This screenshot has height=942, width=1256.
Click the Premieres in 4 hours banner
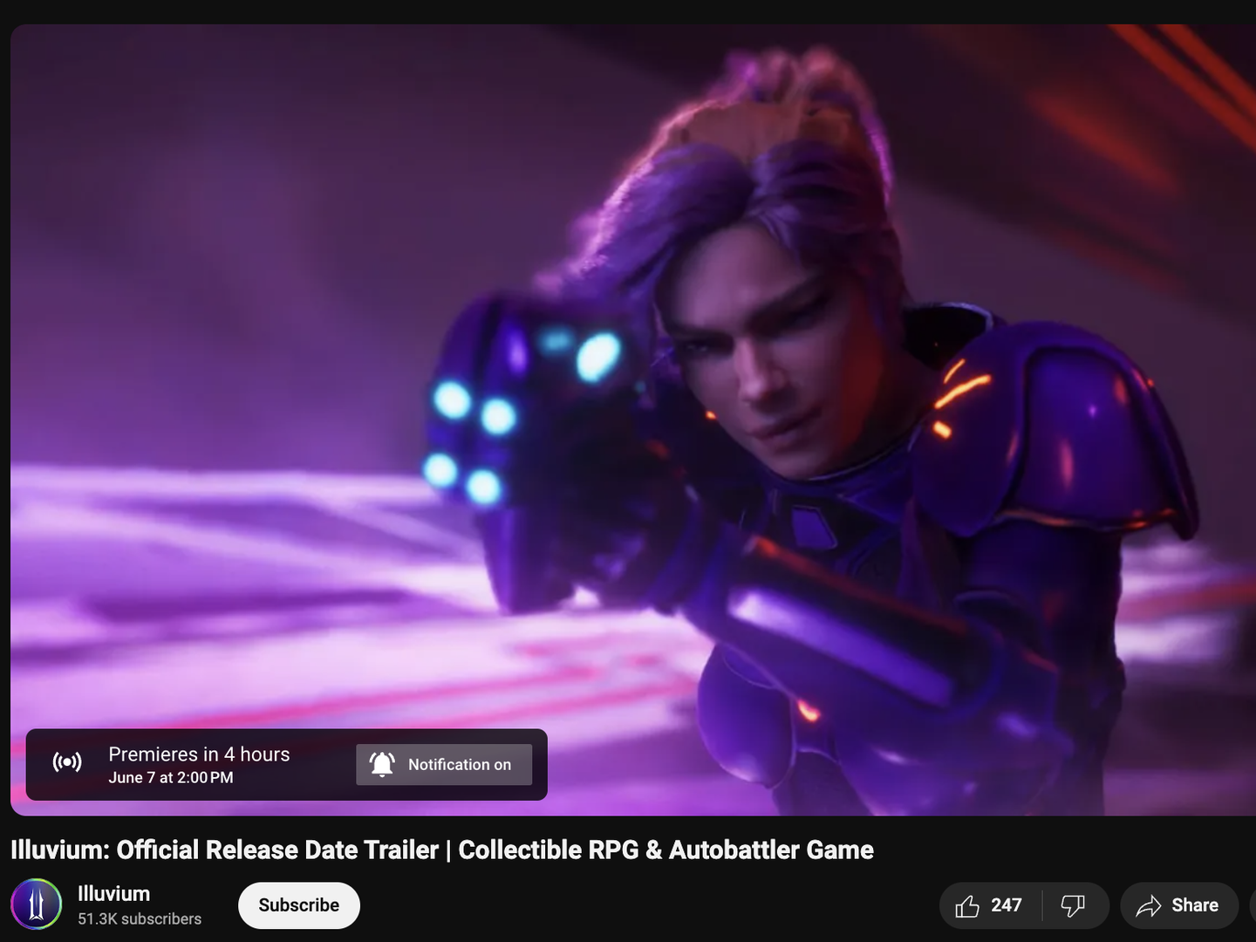point(199,754)
